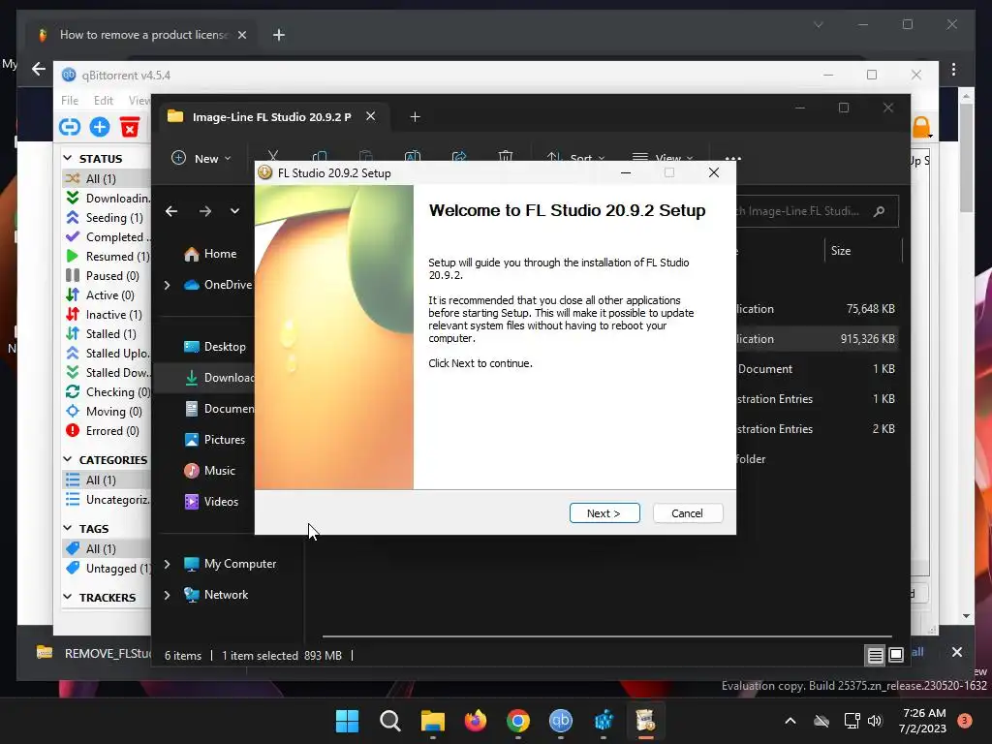The width and height of the screenshot is (992, 744).
Task: Select Untagged (1) under Tags
Action: [107, 568]
